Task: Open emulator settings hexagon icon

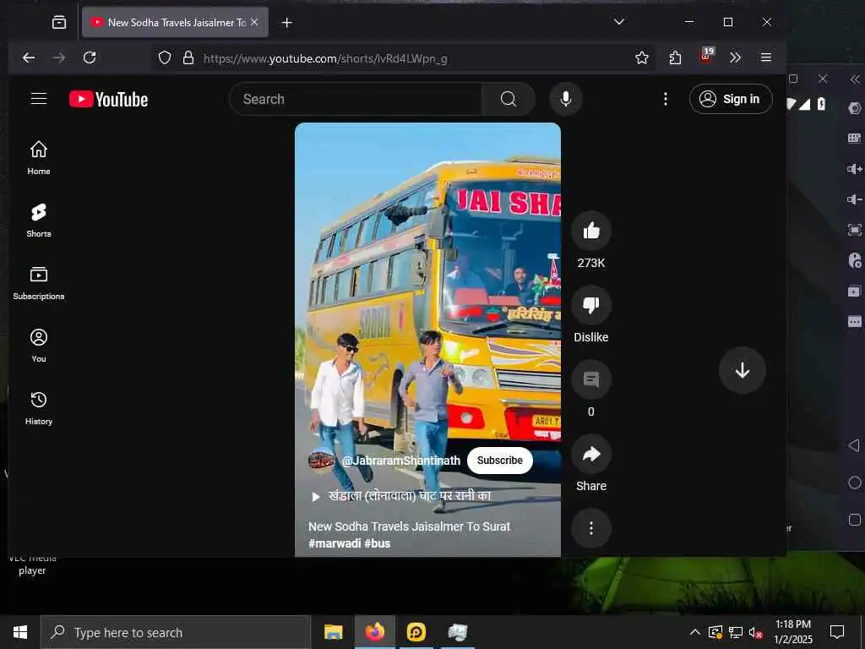Action: point(855,108)
